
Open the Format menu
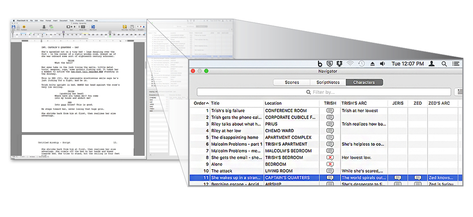click(48, 20)
